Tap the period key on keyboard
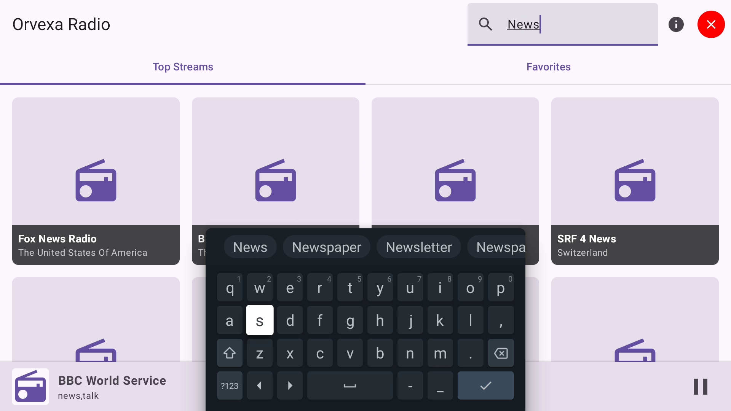This screenshot has width=731, height=411. 470,353
